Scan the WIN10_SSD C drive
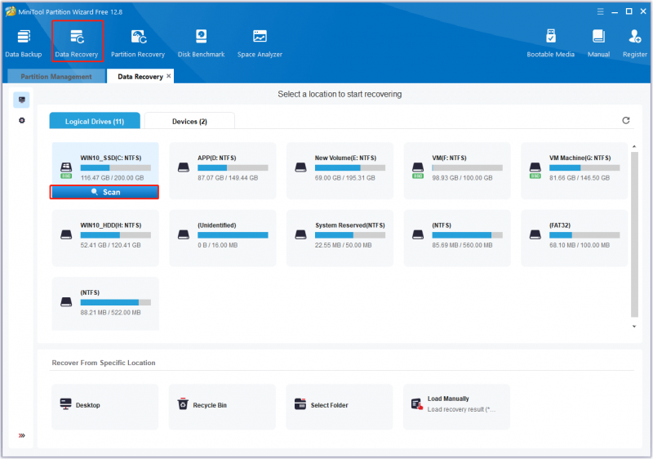Screen dimensions: 653x459 tap(104, 192)
